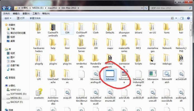Screen dimensions: 194x111
Task: Expand the address bar history dropdown
Action: point(142,8)
